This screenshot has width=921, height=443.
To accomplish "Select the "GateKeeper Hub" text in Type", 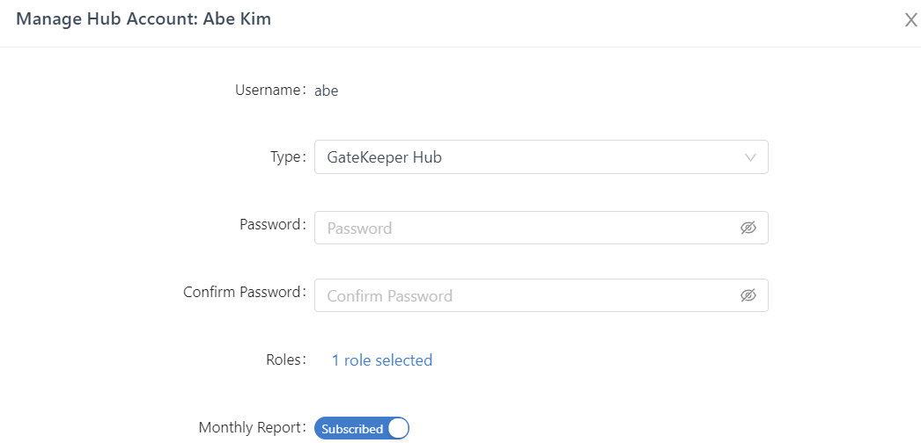I will 384,158.
